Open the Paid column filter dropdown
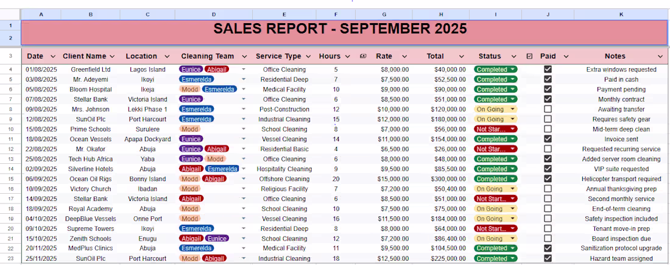Viewport: 670px width, 265px height. click(x=566, y=57)
